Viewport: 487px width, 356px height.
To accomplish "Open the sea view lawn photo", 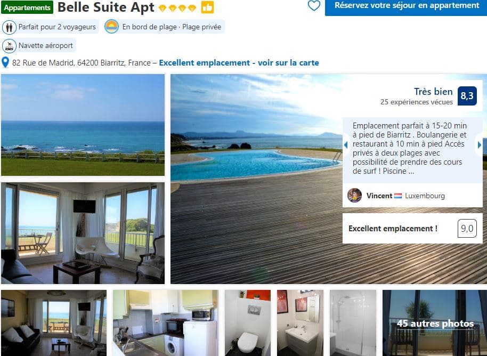I will click(83, 125).
